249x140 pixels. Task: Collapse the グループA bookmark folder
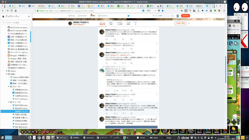[9, 86]
